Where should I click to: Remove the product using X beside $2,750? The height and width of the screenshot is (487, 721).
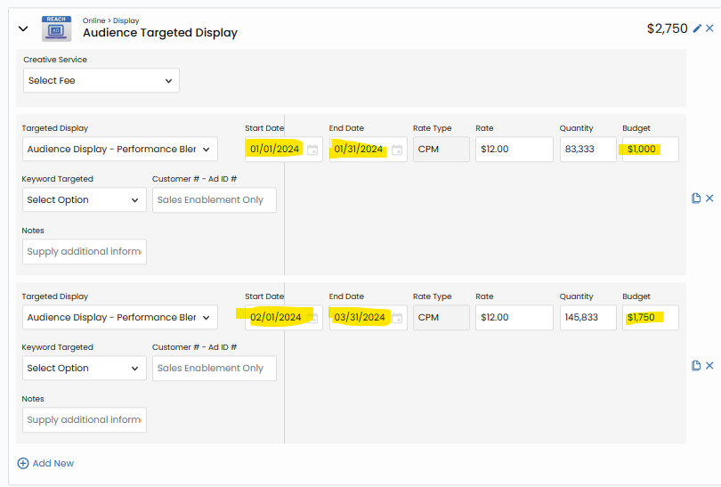(x=709, y=28)
